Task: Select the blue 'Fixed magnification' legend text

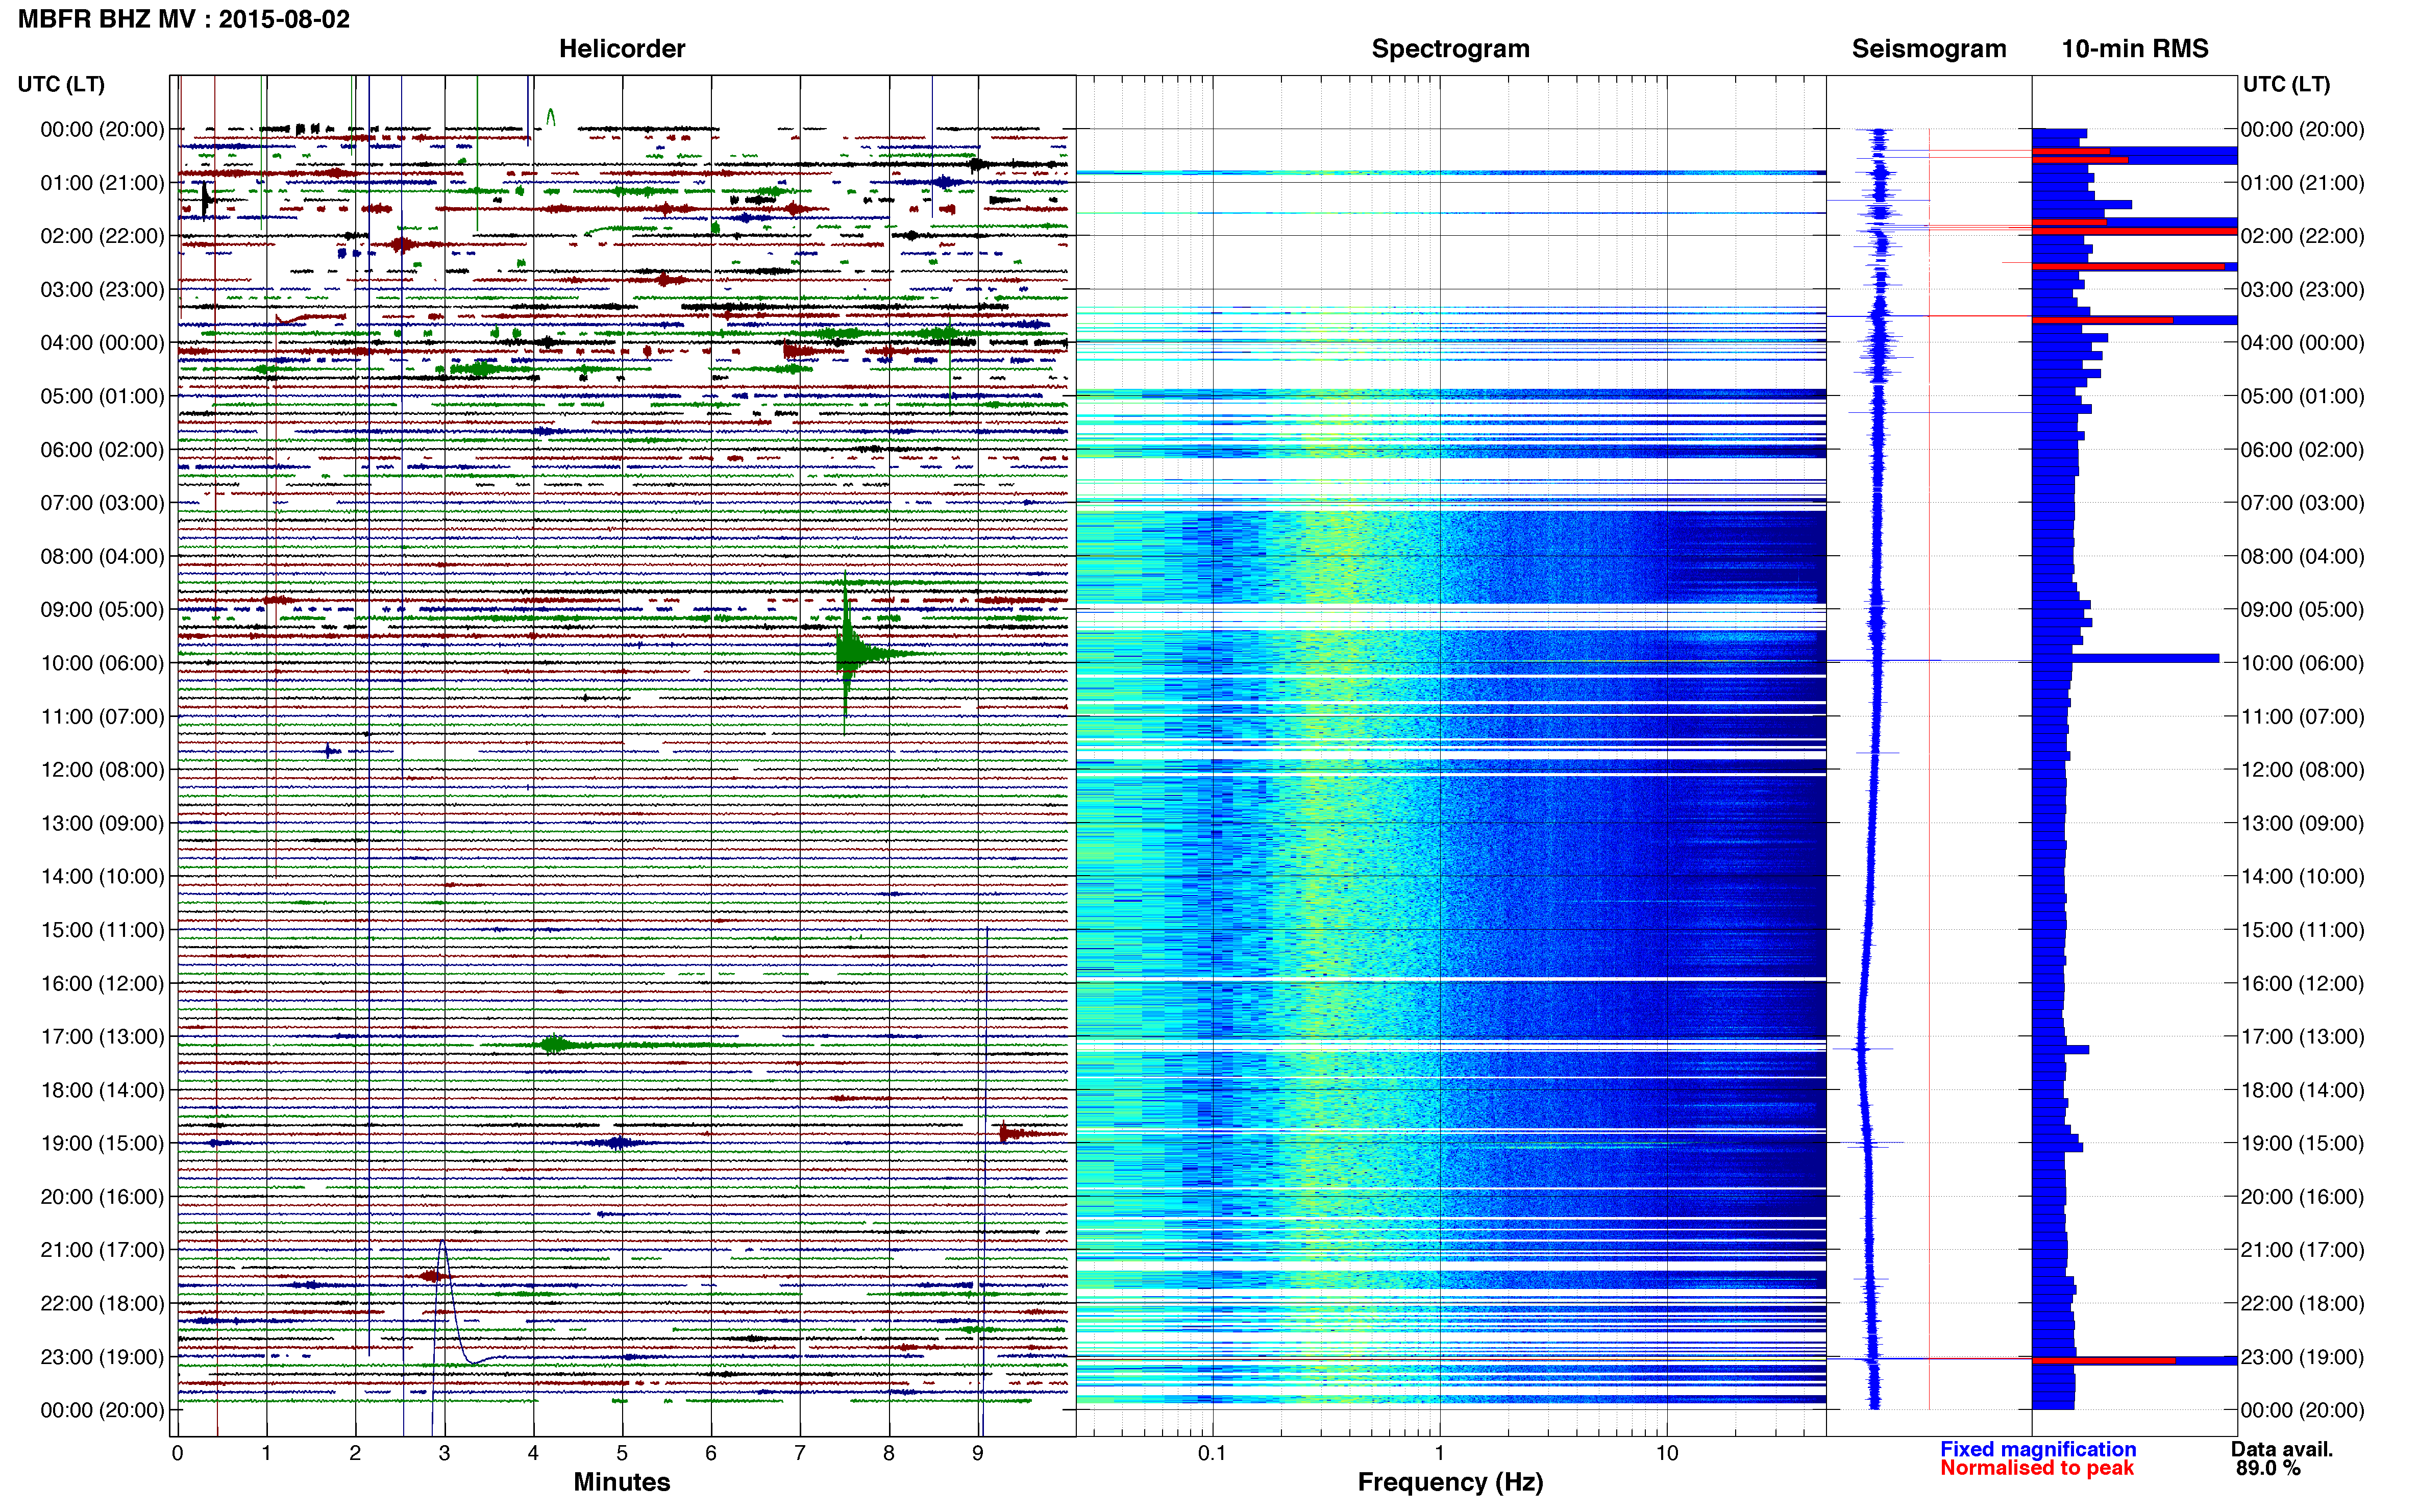Action: click(x=2037, y=1449)
